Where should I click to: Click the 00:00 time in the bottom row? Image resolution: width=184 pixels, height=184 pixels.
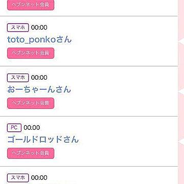(x=39, y=178)
